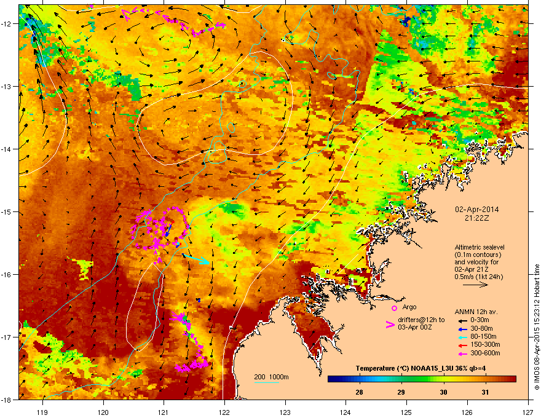Viewport: 541px width, 418px height.
Task: Click the color bar at 31 degrees
Action: [x=486, y=379]
